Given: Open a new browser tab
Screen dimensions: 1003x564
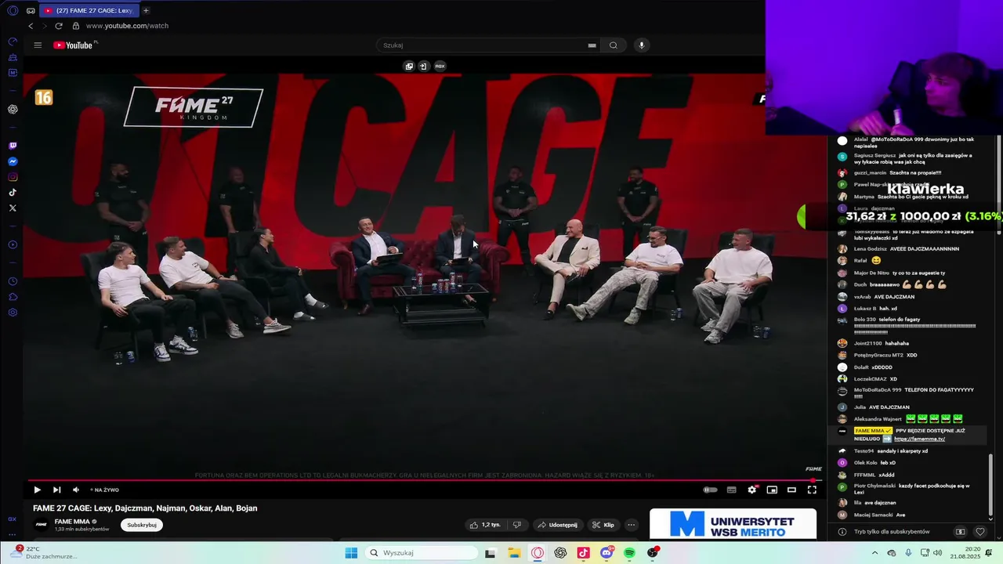Looking at the screenshot, I should 146,10.
